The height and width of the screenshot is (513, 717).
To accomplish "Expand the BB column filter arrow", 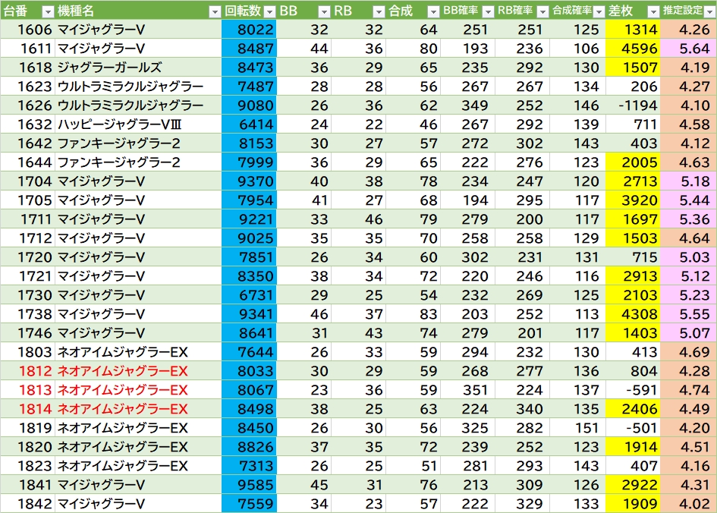I will [324, 11].
